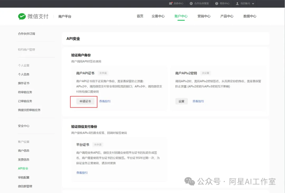Click the 商户平台 header label
The image size is (285, 193).
tap(65, 17)
